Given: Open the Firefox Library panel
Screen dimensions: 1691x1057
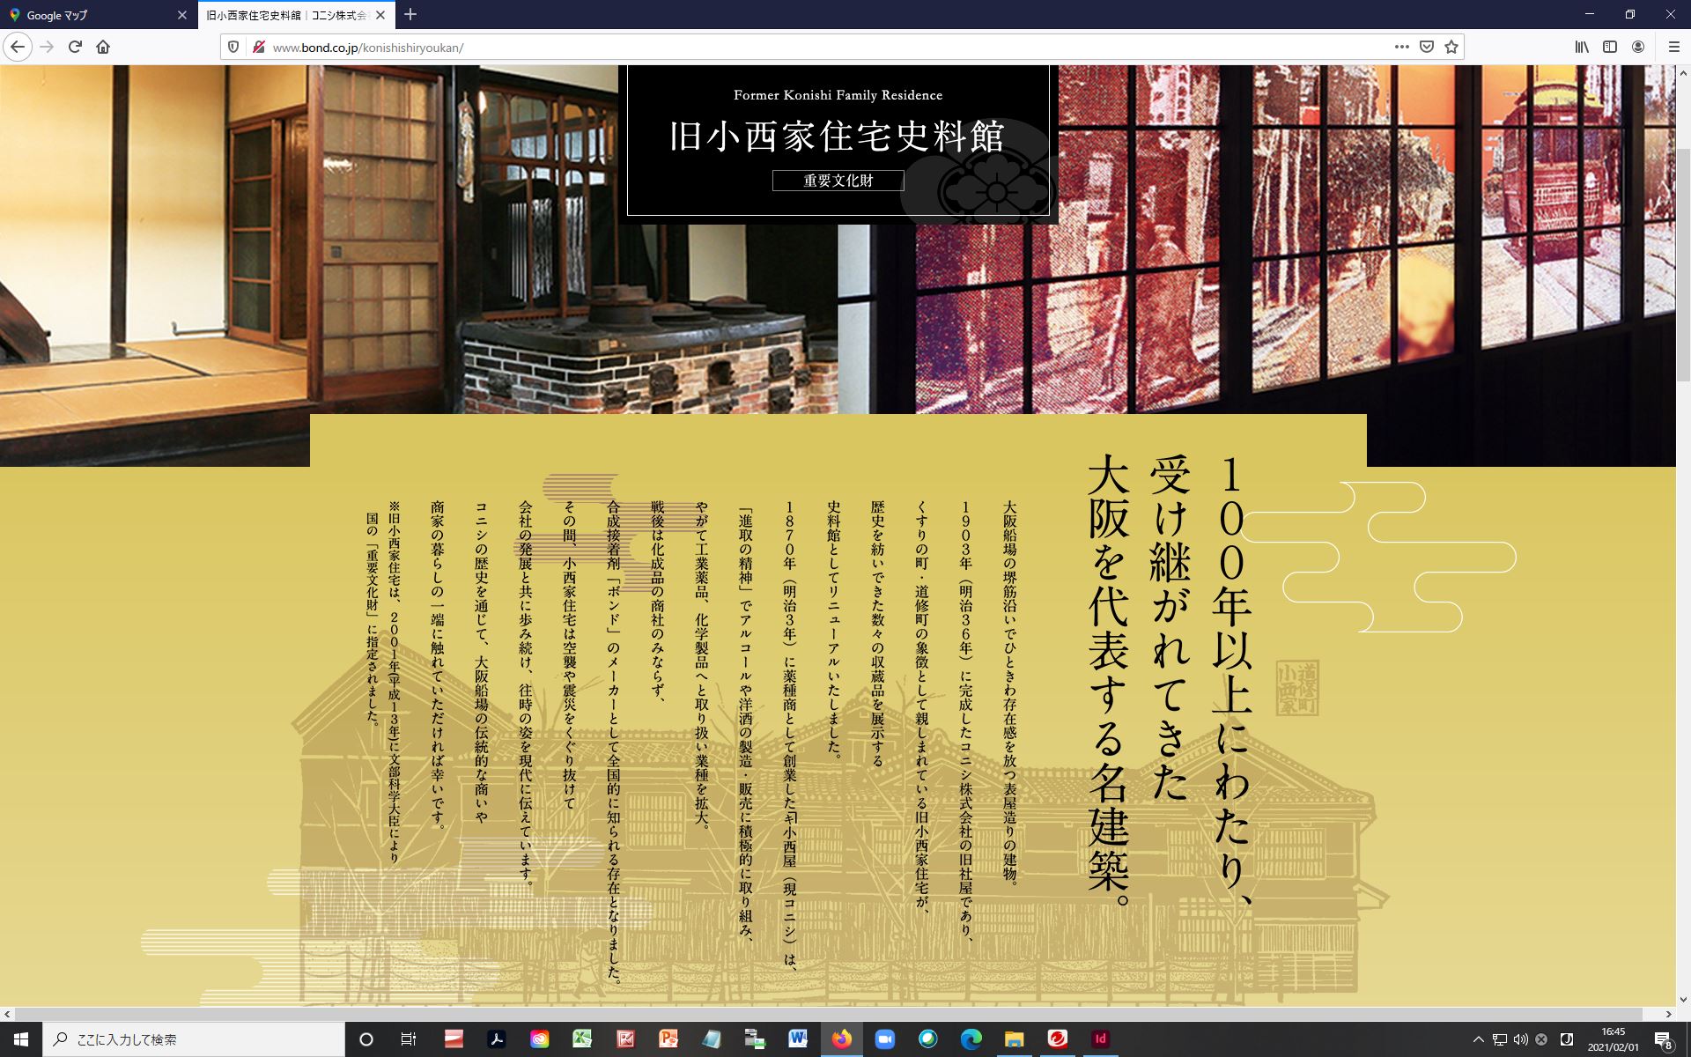Looking at the screenshot, I should tap(1582, 47).
